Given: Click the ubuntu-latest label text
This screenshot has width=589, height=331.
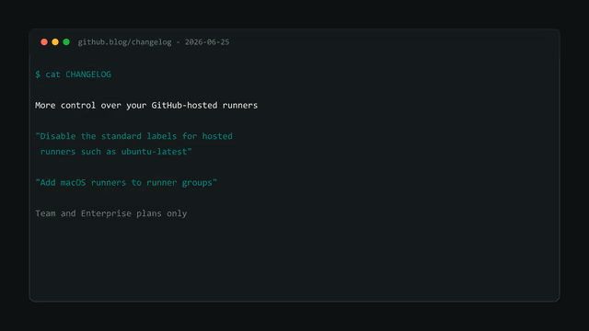Looking at the screenshot, I should pyautogui.click(x=154, y=152).
